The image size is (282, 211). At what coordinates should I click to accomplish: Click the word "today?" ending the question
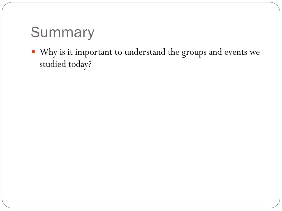tap(80, 65)
